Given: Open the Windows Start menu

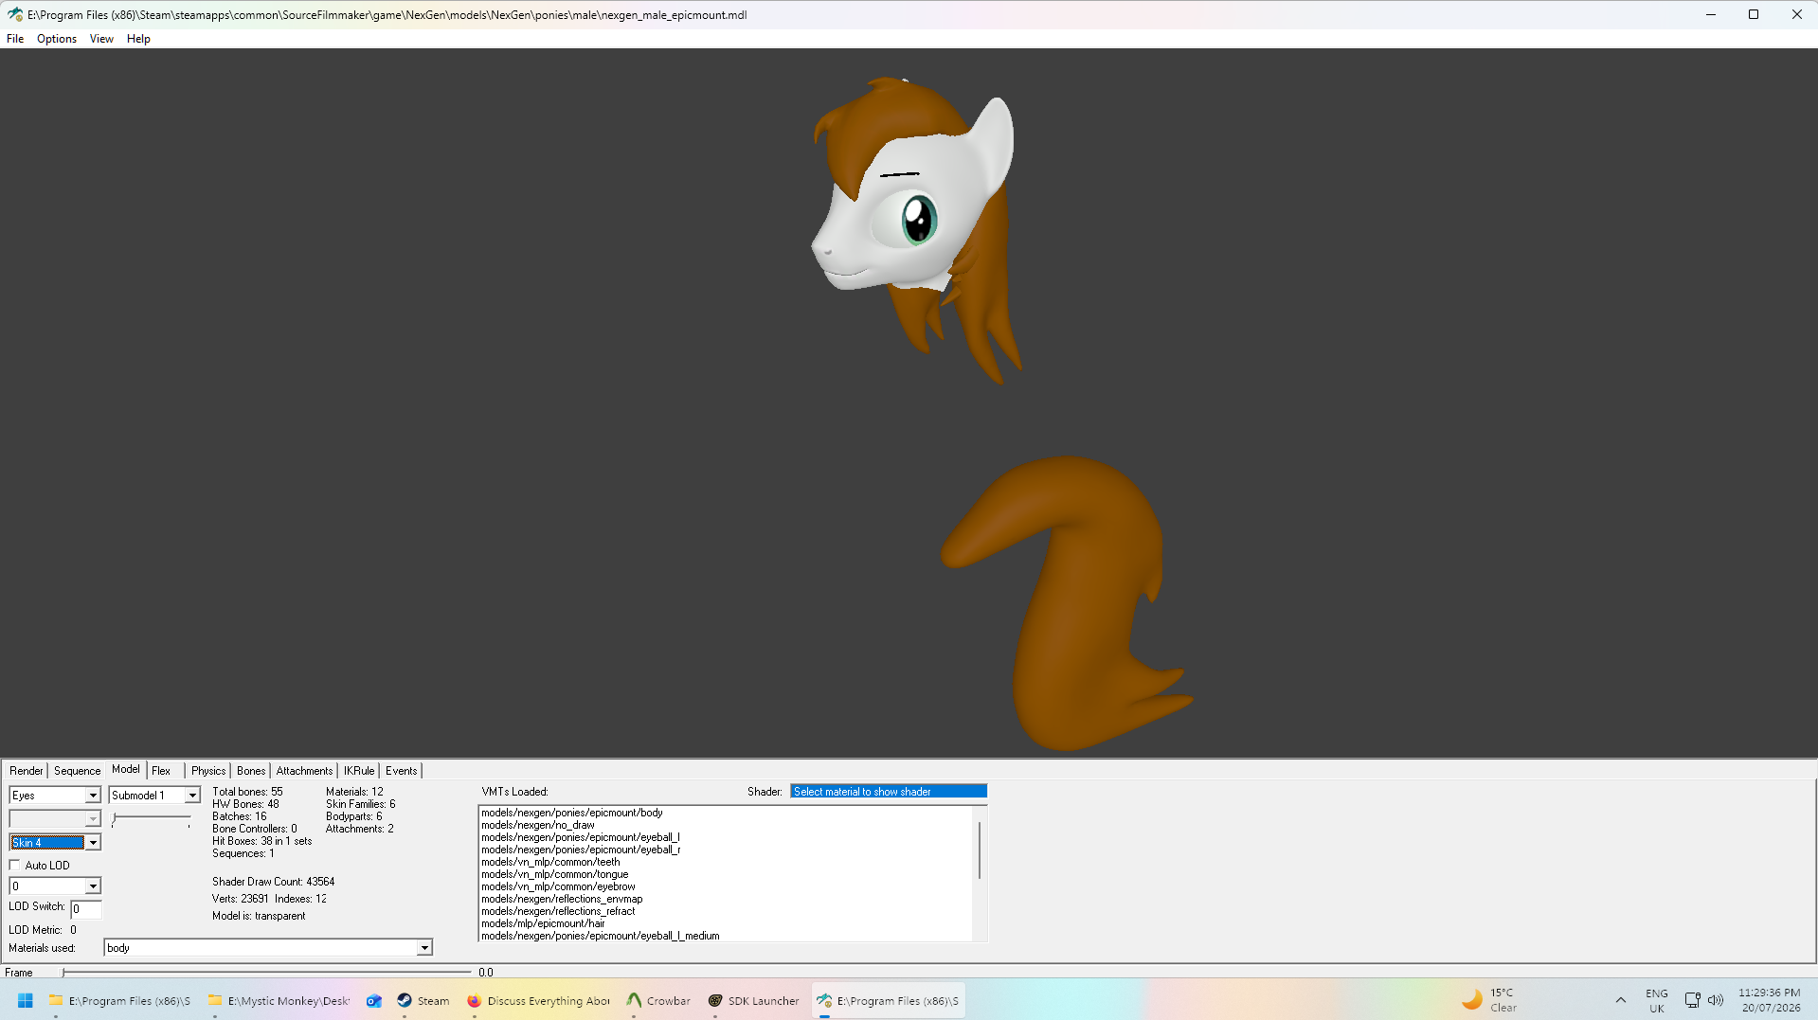Looking at the screenshot, I should (26, 1000).
